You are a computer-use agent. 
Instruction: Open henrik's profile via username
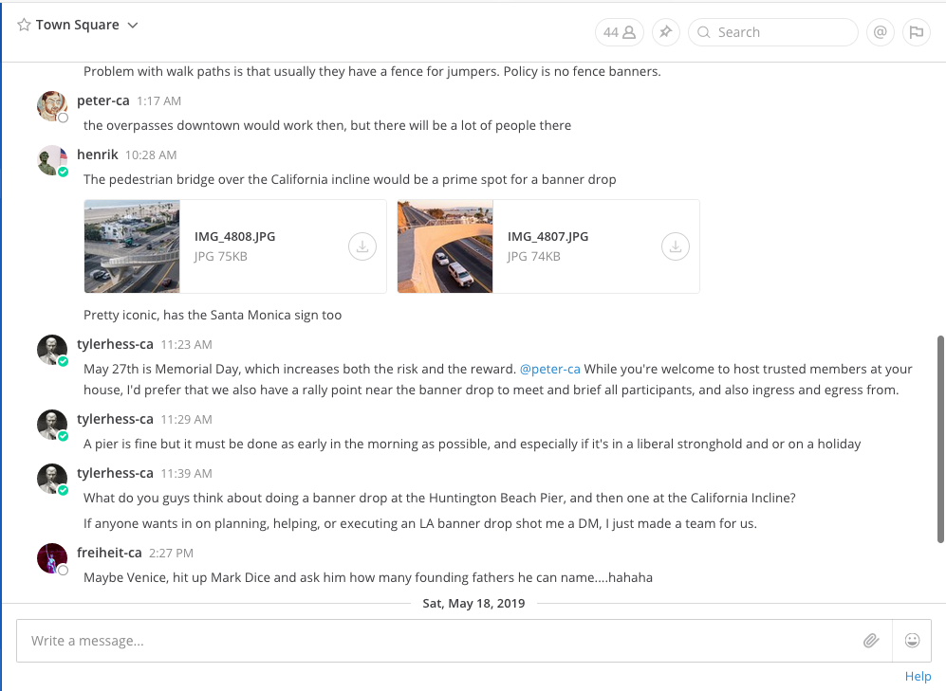98,155
